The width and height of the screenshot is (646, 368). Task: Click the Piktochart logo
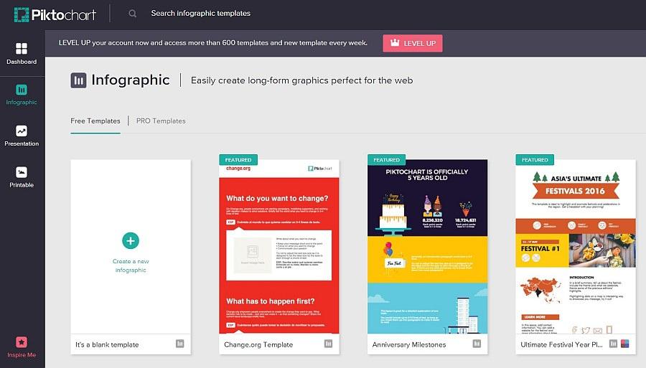coord(55,15)
